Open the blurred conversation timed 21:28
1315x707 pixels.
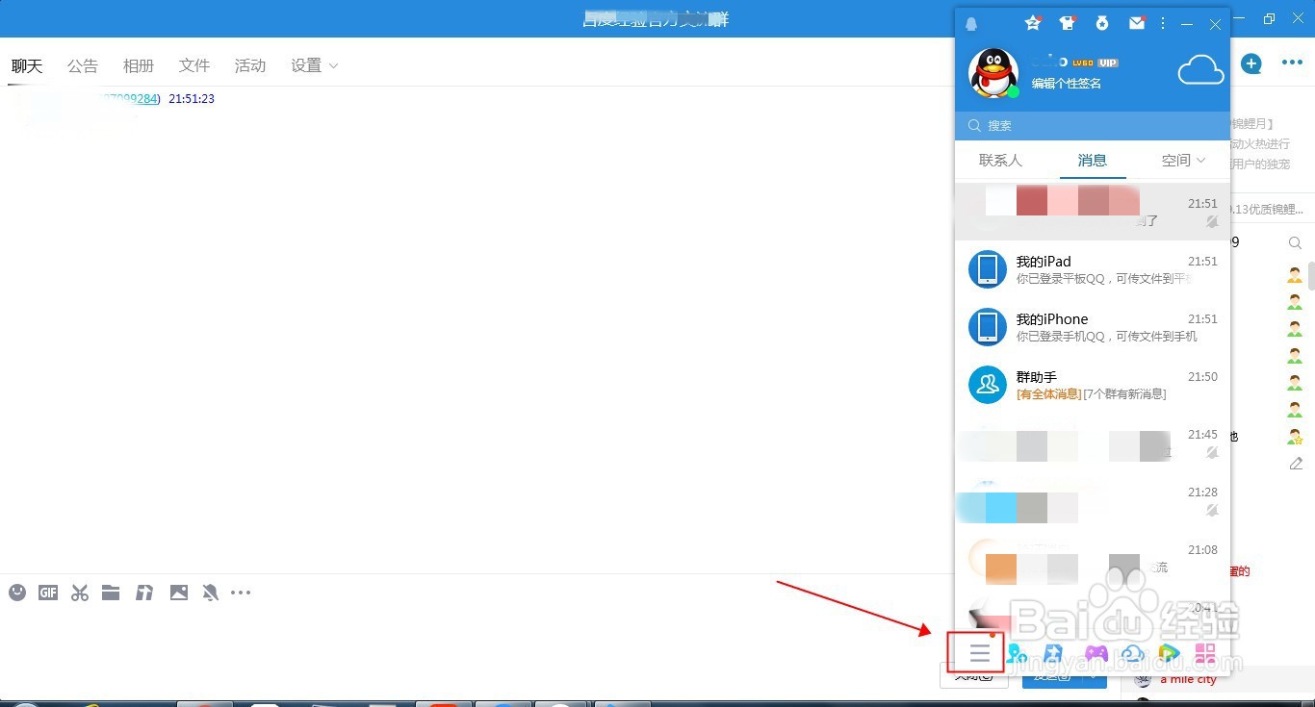coord(1093,500)
